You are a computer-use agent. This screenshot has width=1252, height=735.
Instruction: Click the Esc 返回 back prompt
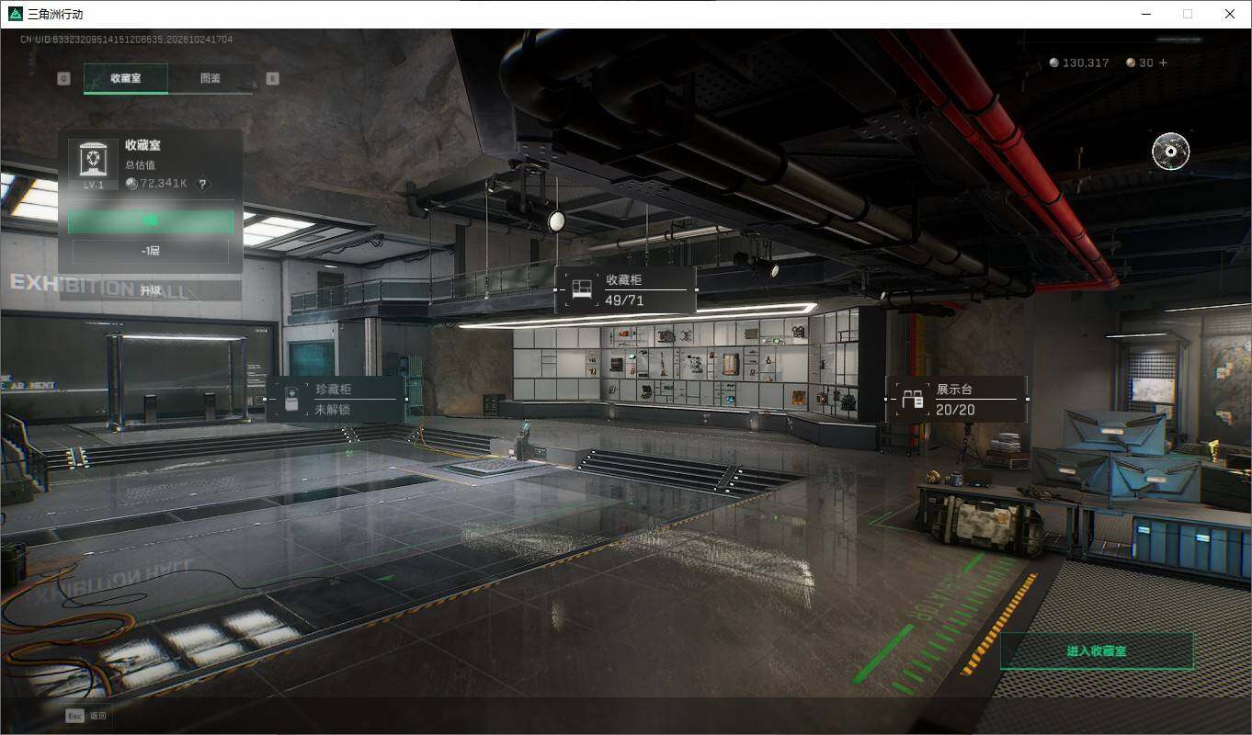(86, 716)
